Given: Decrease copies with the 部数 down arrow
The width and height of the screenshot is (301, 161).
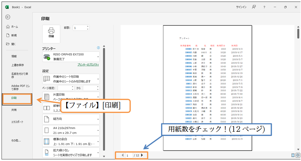Looking at the screenshot, I should (88, 29).
